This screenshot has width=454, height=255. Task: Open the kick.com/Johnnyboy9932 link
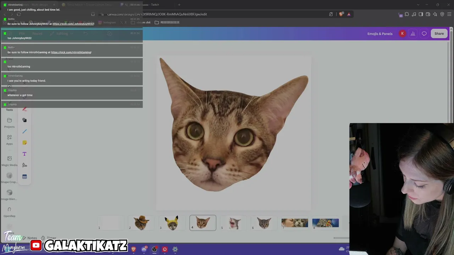[x=73, y=24]
